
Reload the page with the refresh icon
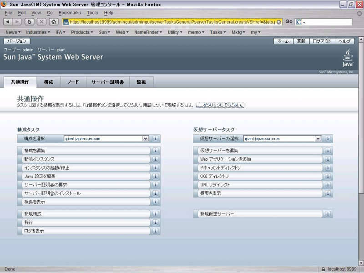[29, 22]
